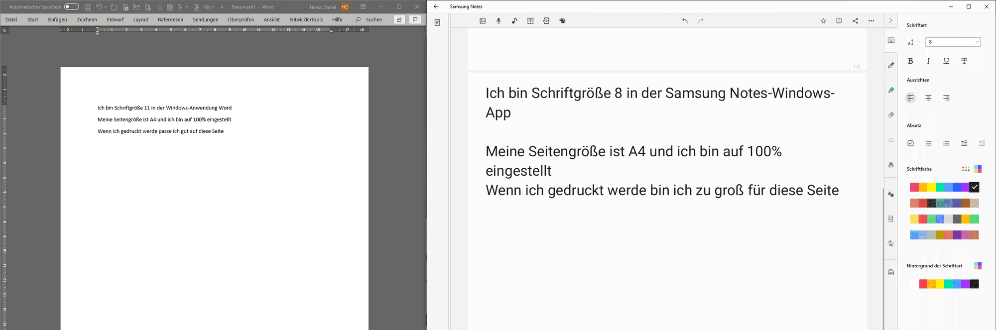
Task: Add a text box in Samsung Notes
Action: point(530,21)
